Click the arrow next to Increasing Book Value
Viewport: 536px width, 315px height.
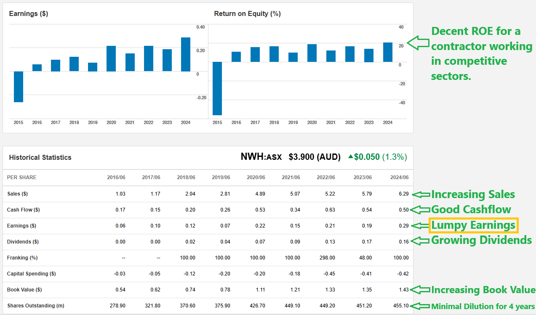click(421, 290)
